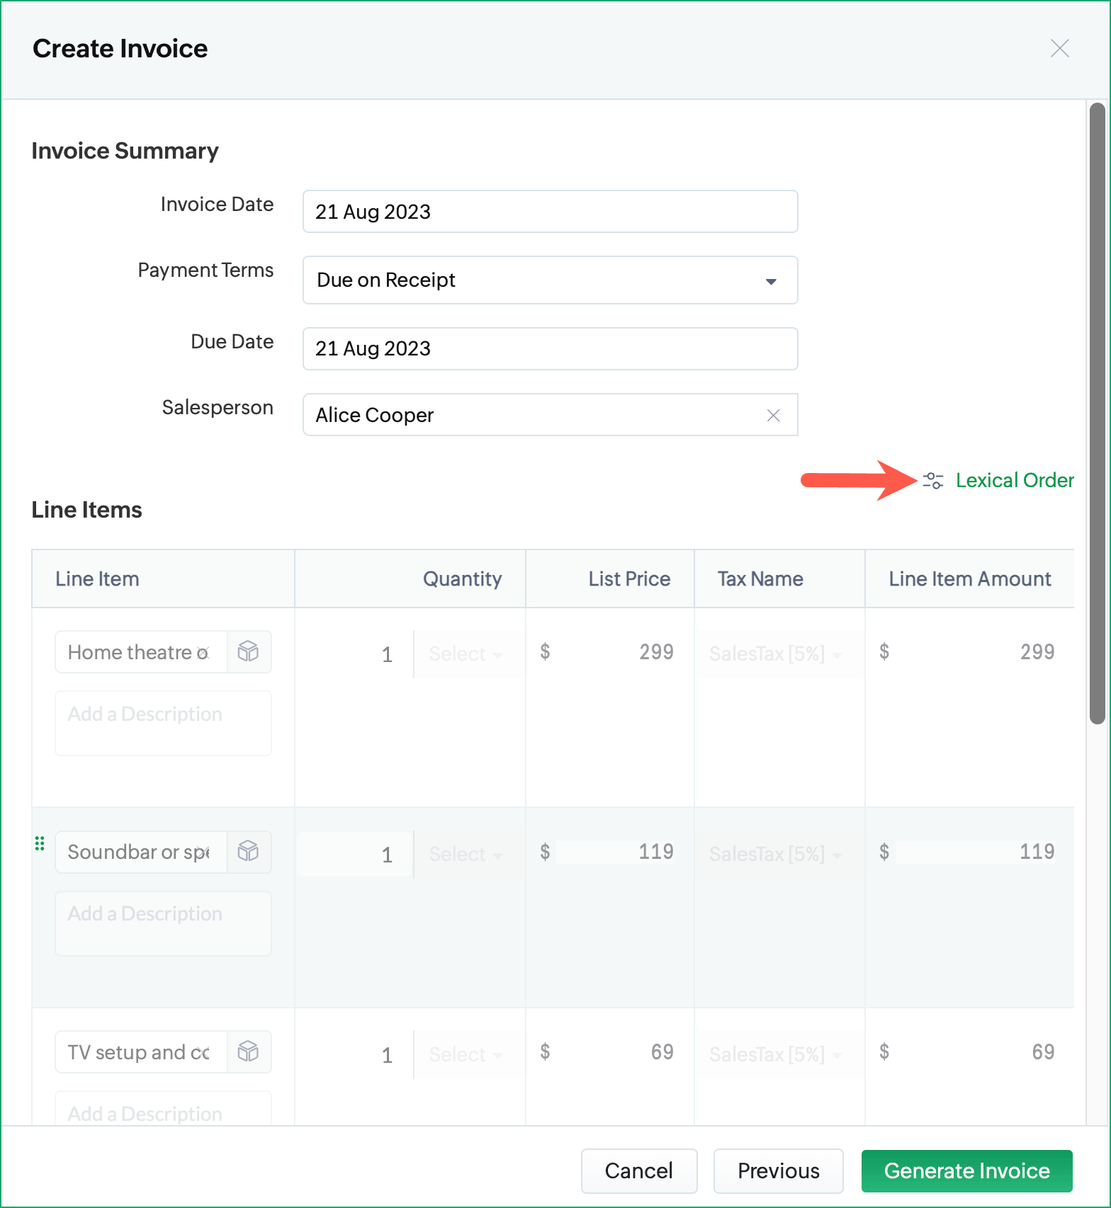
Task: Click the box icon beside Home theatre
Action: [249, 651]
